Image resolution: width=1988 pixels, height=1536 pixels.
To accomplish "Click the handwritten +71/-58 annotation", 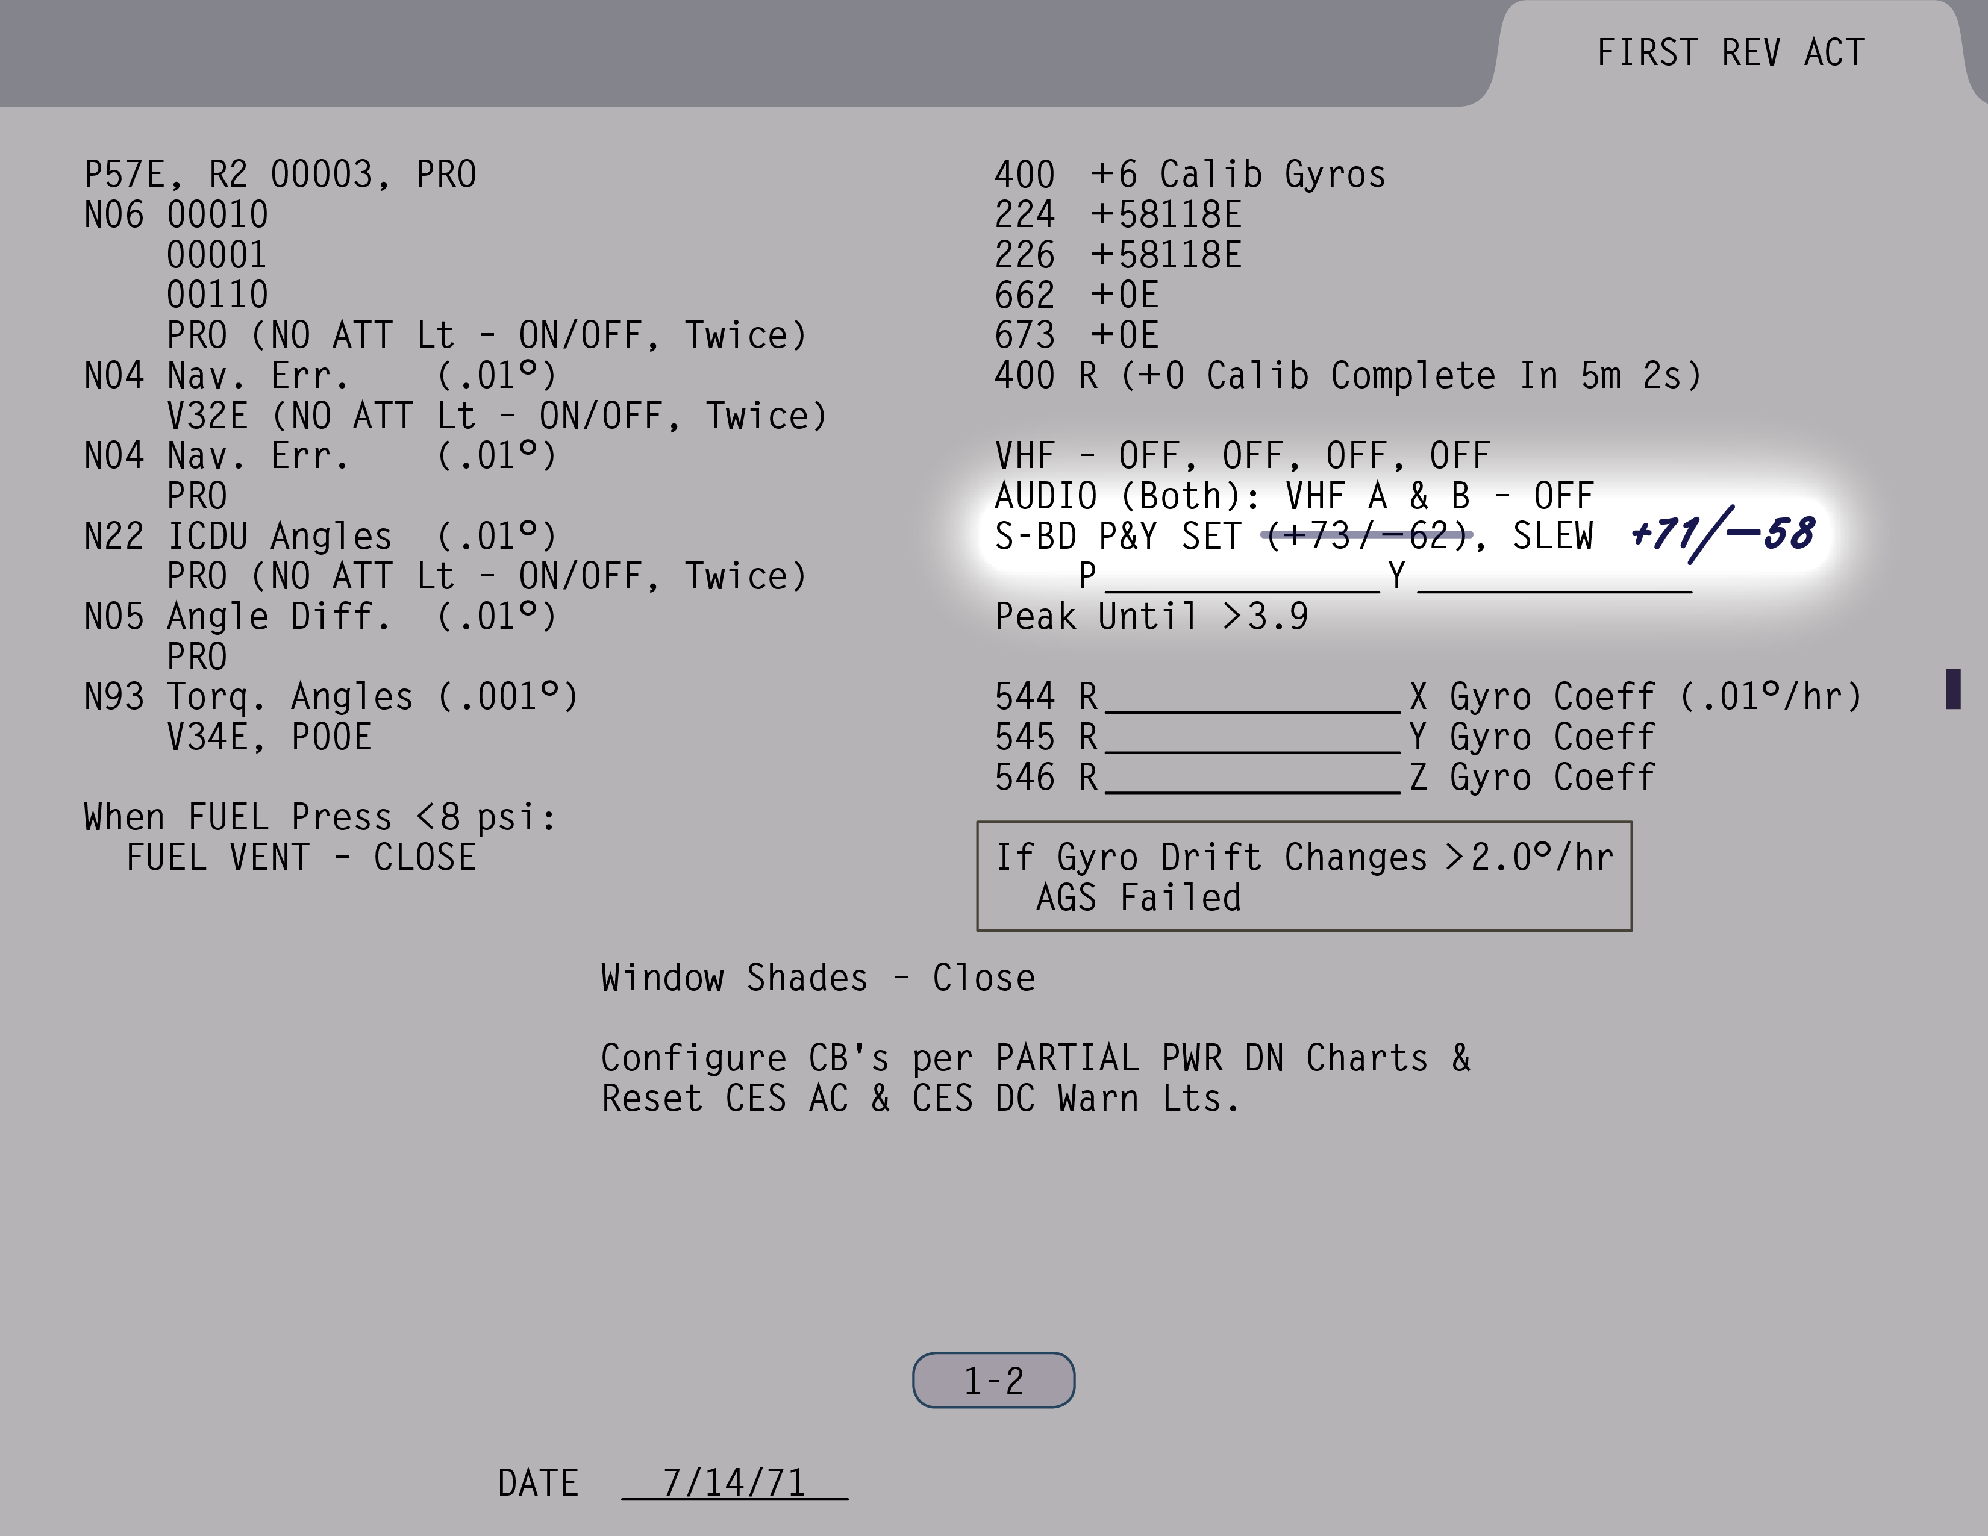I will point(1722,534).
